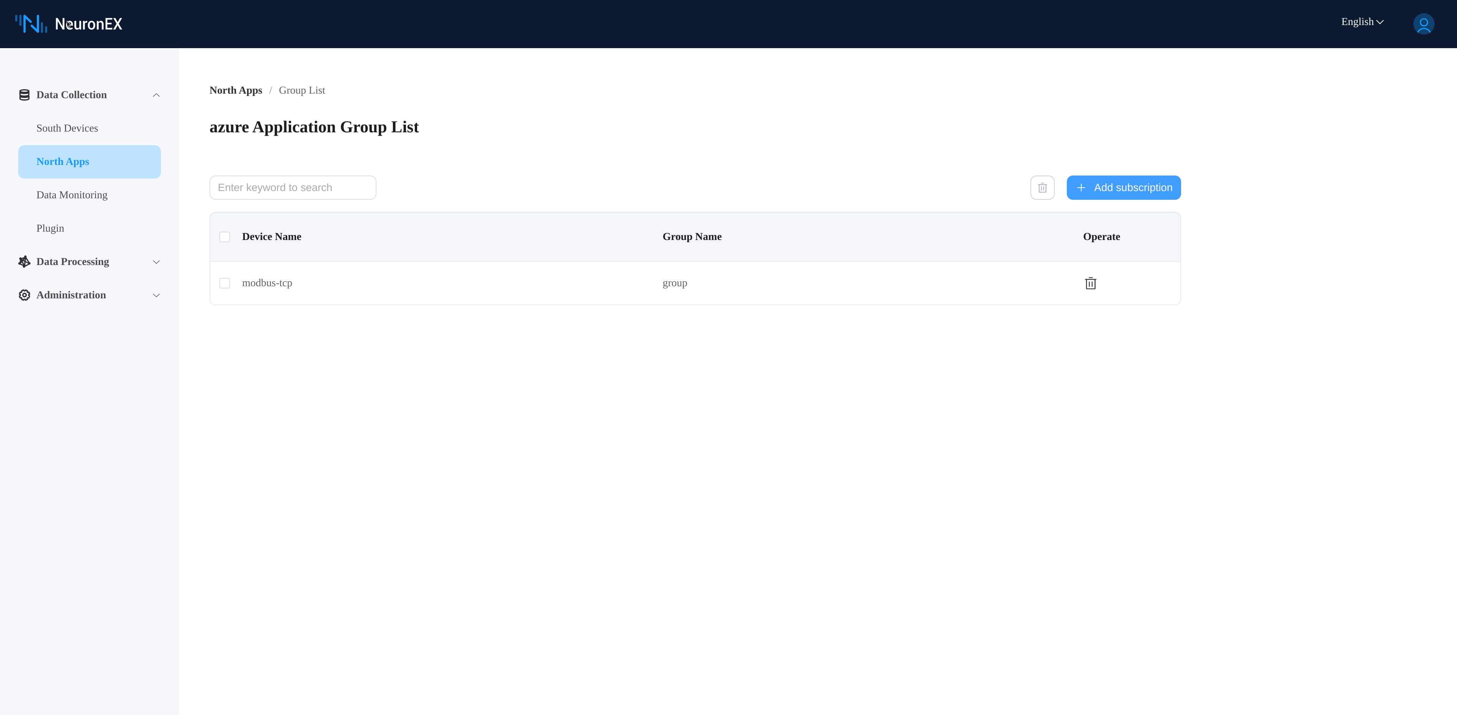Select South Devices in the sidebar
1457x715 pixels.
[x=67, y=128]
